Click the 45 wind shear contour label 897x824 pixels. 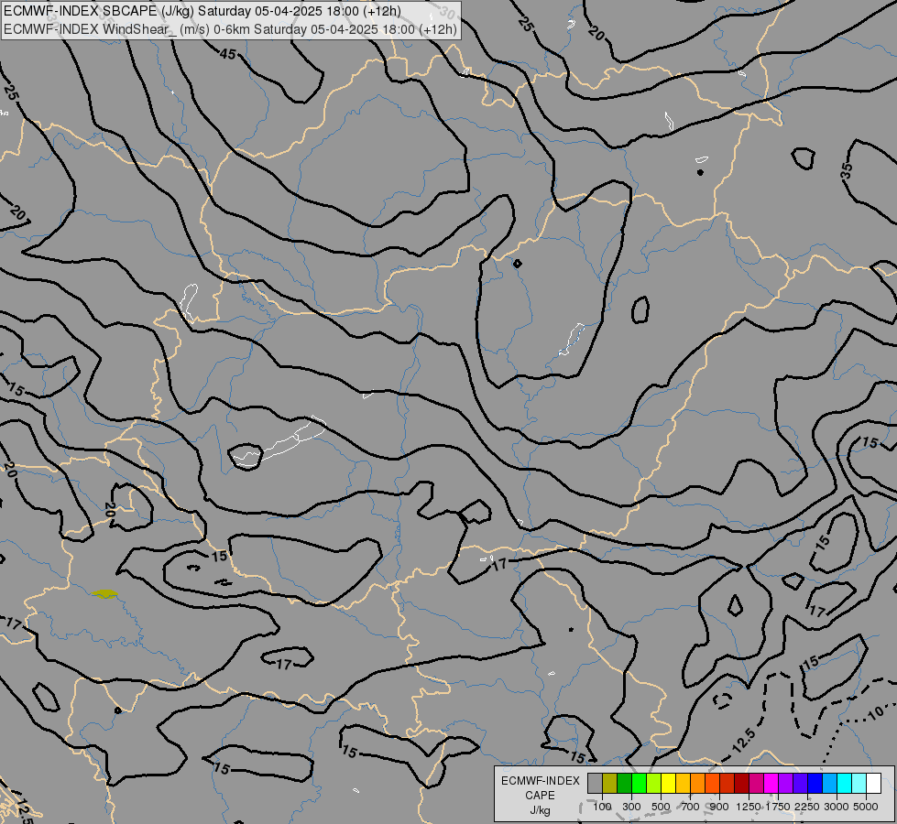(x=227, y=54)
